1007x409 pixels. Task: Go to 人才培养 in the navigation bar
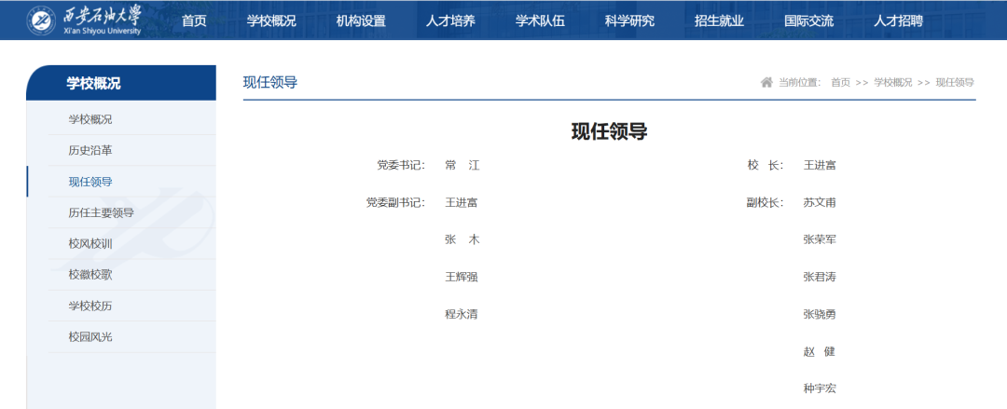450,20
